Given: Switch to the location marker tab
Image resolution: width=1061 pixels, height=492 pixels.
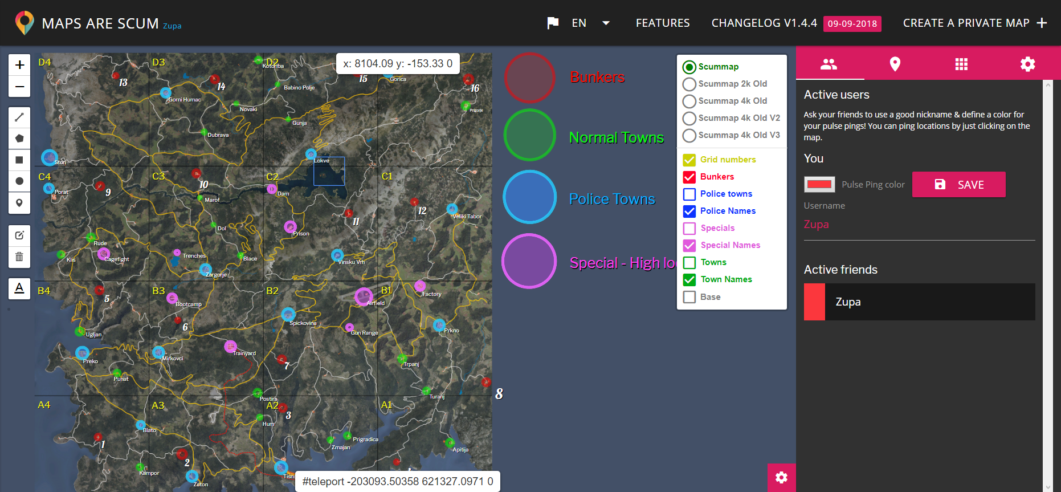Looking at the screenshot, I should (x=895, y=64).
